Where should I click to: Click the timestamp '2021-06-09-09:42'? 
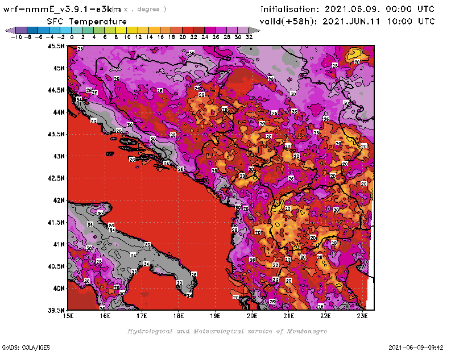(416, 347)
